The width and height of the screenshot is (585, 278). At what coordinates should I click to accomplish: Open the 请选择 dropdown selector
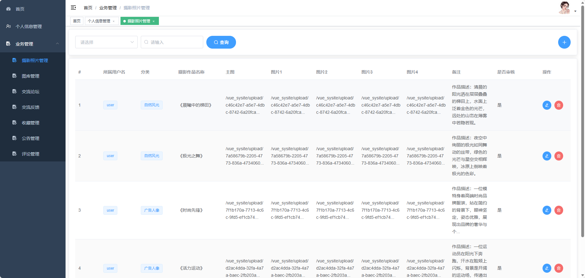pyautogui.click(x=106, y=42)
